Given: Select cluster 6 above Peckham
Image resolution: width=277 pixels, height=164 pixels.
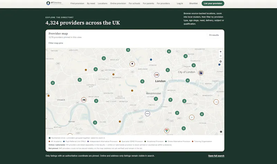Looking at the screenshot, I should [202, 114].
